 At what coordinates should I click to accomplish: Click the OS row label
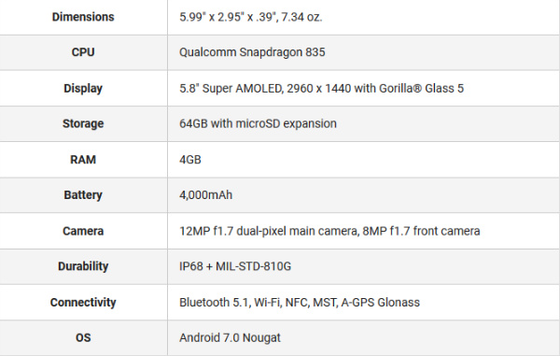(x=83, y=337)
